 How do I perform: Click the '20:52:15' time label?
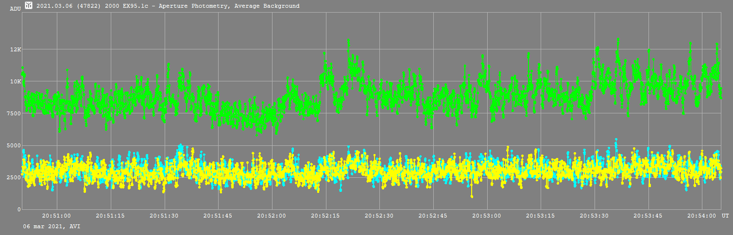point(325,217)
